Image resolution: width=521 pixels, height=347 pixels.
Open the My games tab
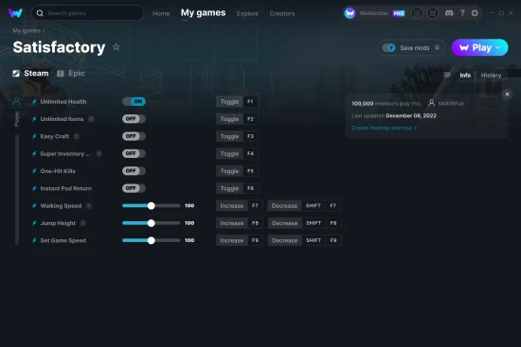click(x=203, y=13)
